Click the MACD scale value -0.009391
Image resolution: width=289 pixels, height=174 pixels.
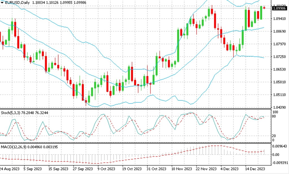coord(280,163)
